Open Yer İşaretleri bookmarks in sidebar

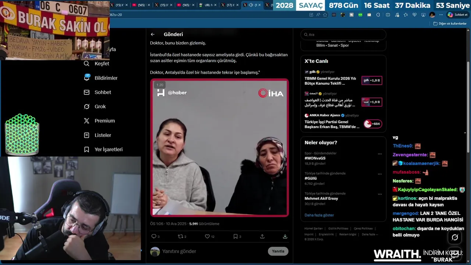tap(103, 149)
